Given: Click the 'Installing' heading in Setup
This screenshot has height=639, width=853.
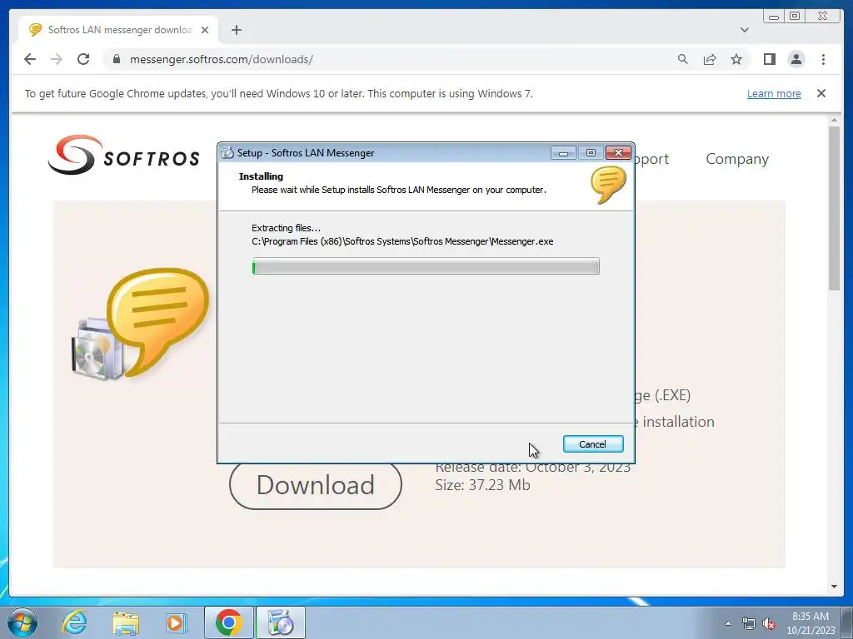Looking at the screenshot, I should [x=261, y=176].
